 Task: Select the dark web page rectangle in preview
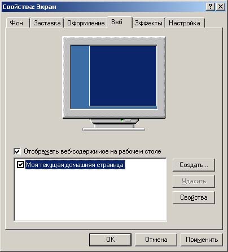tap(123, 76)
